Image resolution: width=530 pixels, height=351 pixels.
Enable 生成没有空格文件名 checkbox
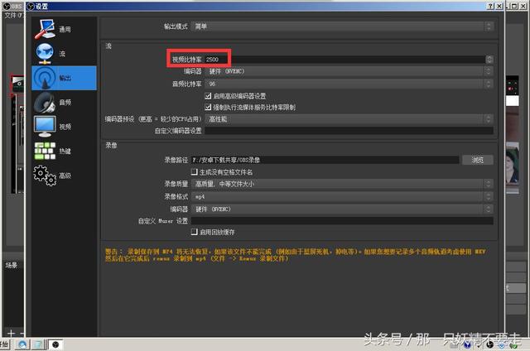[195, 172]
